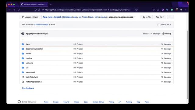
Task: Open the ui/theme folder
Action: coord(30,63)
